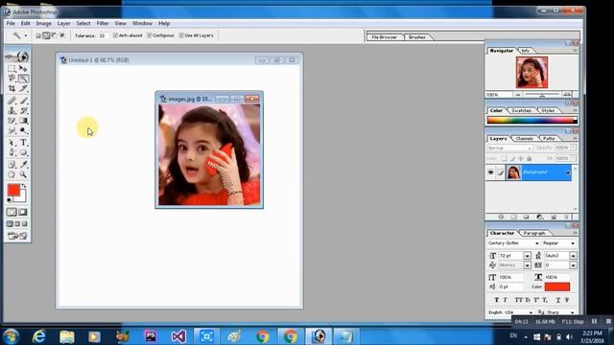Viewport: 614px width, 345px height.
Task: Open the Brushes palette tab
Action: 417,37
